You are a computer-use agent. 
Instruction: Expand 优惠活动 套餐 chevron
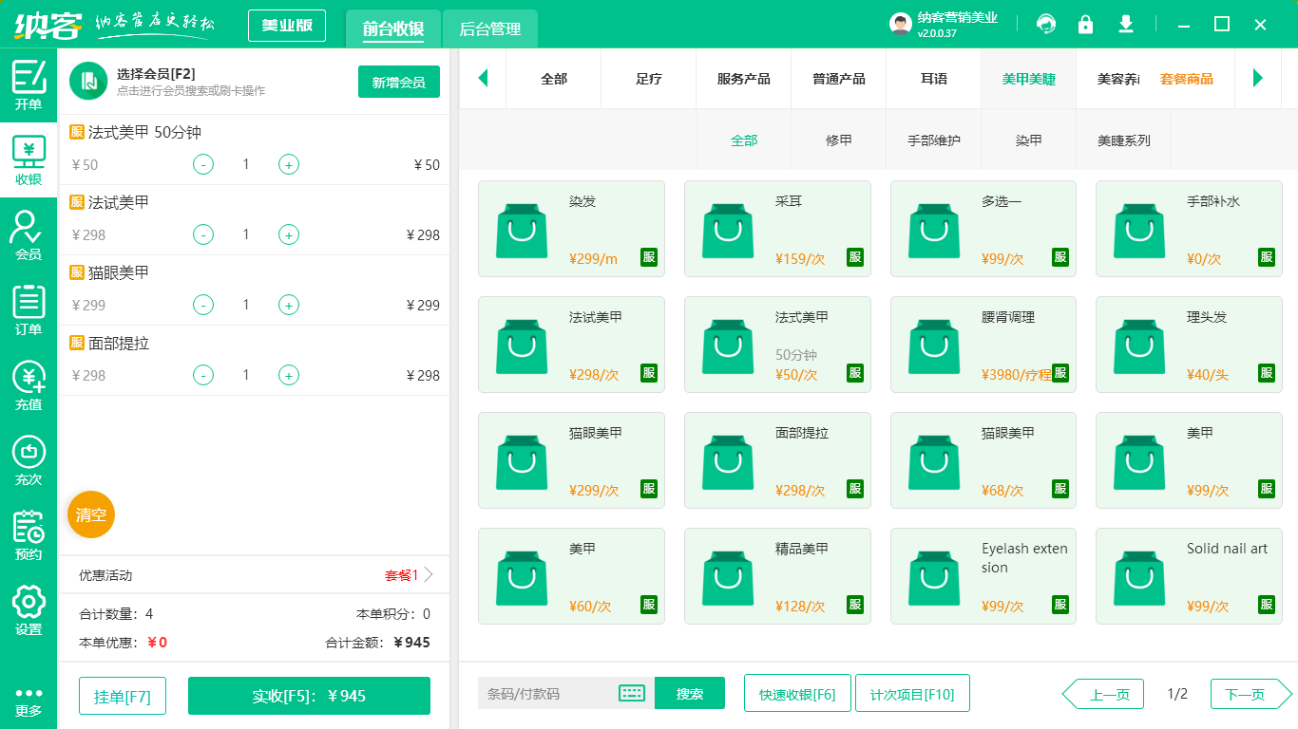[429, 574]
